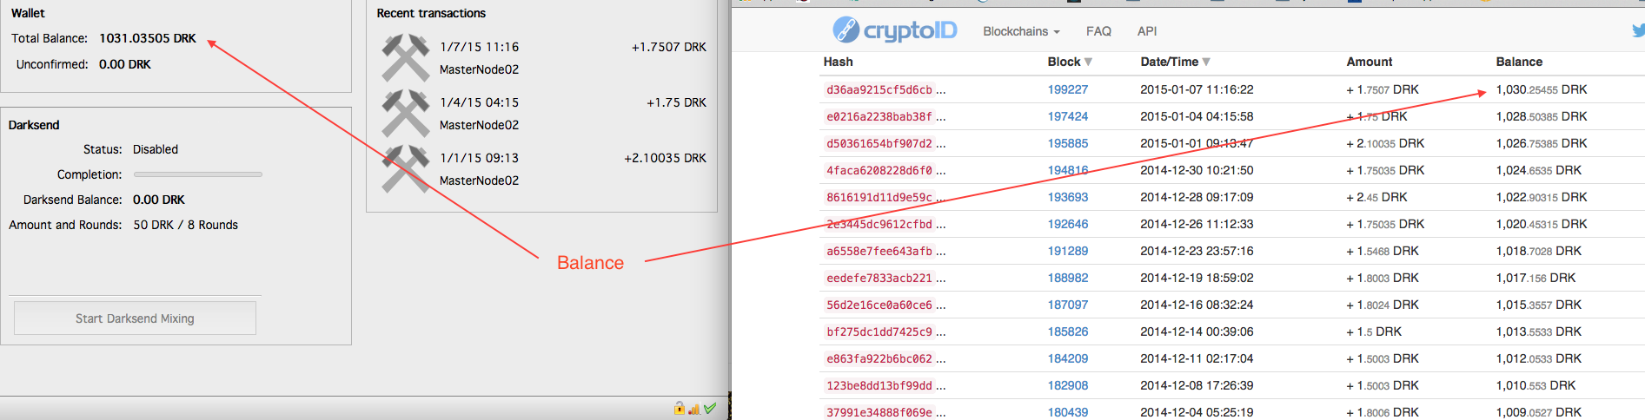Open the Blockchains dropdown menu
The image size is (1645, 420).
[1021, 31]
